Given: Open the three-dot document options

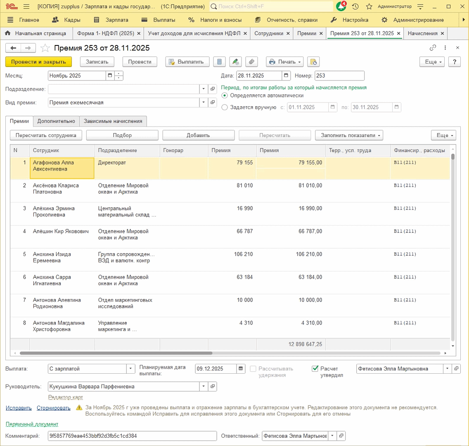Looking at the screenshot, I should tap(445, 47).
